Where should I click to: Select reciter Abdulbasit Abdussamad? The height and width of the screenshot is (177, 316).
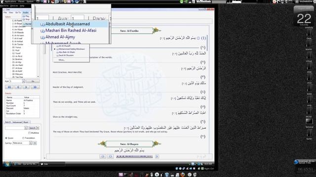tap(71, 24)
